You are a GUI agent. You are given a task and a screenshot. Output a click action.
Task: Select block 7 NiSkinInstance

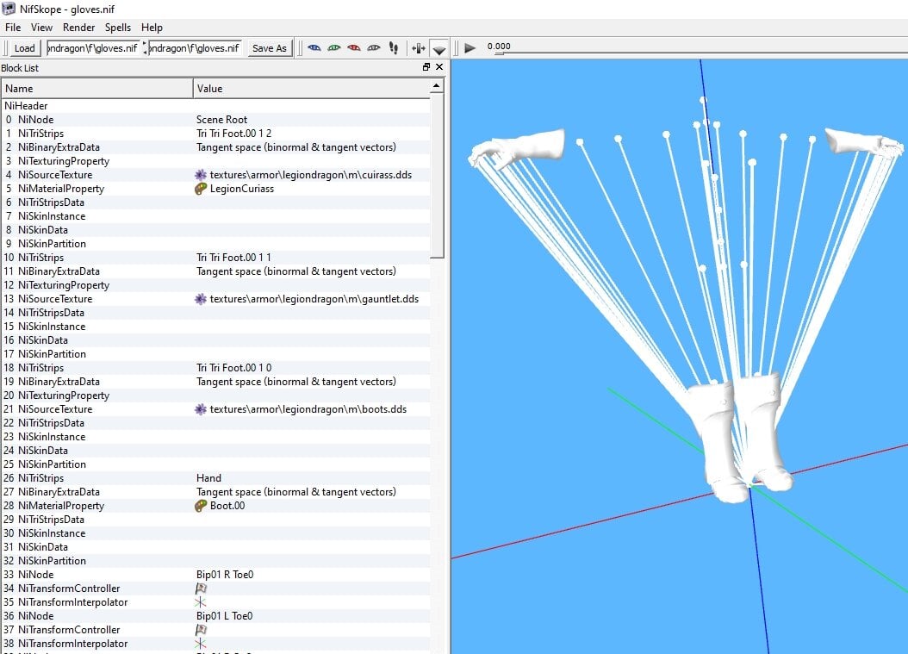216,216
